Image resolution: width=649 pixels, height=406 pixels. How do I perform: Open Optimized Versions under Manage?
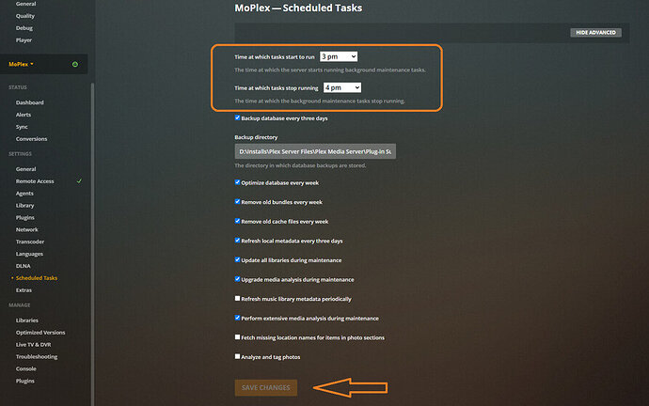40,333
